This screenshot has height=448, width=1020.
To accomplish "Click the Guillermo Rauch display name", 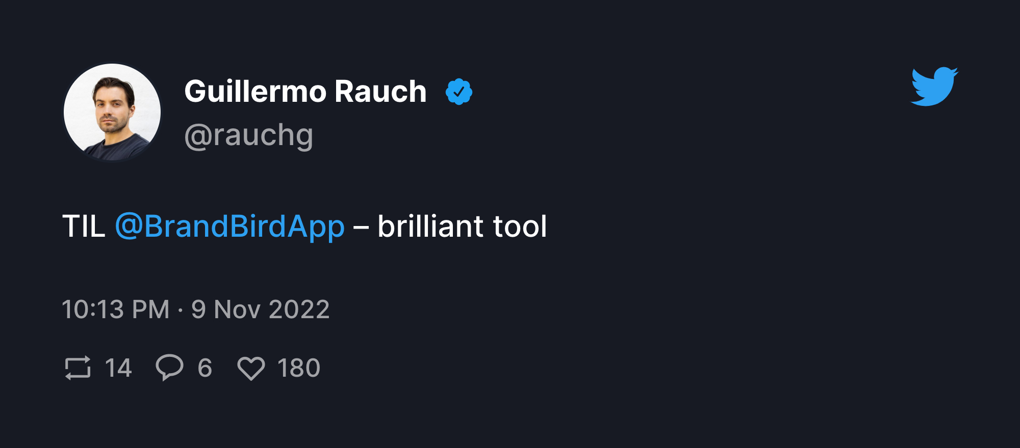I will pyautogui.click(x=305, y=92).
